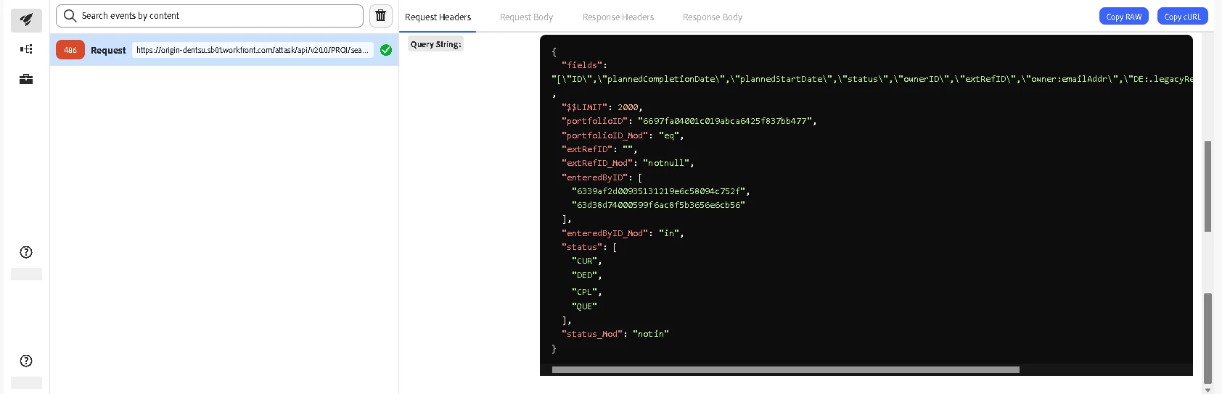The image size is (1222, 394).
Task: Click the Query String label
Action: coord(435,44)
